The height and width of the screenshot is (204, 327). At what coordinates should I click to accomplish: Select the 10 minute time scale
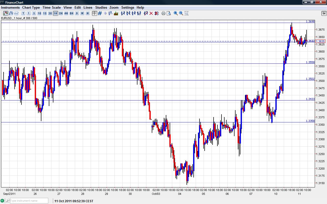pos(39,13)
